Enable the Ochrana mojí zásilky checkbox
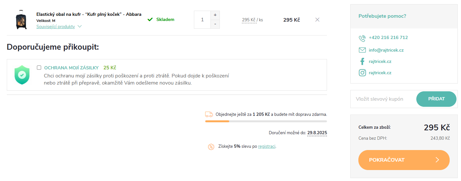 (x=39, y=68)
